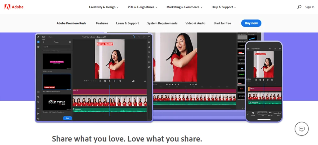
Task: Expand the Marketing & Commerce menu
Action: 184,7
